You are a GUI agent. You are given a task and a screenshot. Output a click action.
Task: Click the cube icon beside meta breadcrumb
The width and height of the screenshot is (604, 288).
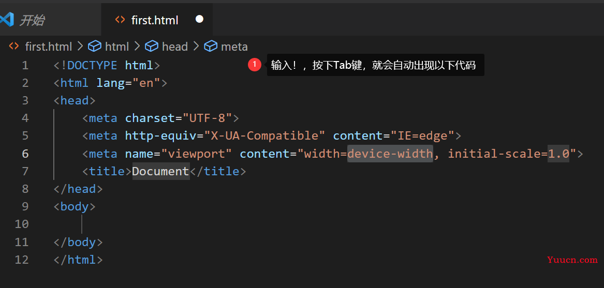[211, 47]
